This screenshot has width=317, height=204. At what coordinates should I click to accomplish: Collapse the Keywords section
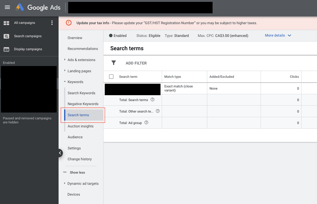click(65, 82)
